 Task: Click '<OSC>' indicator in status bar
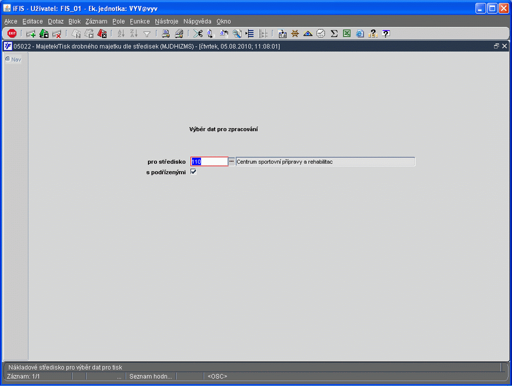(217, 376)
